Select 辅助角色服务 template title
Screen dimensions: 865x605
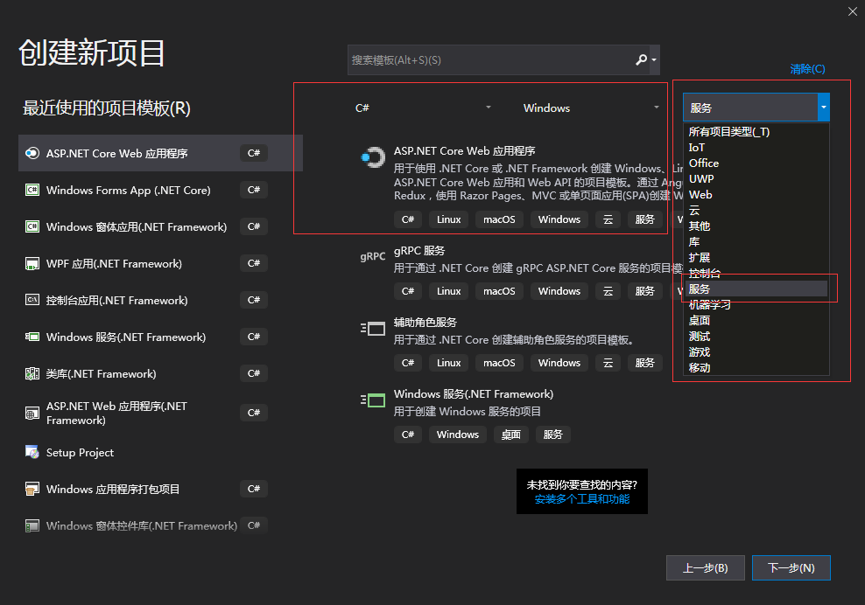[425, 323]
